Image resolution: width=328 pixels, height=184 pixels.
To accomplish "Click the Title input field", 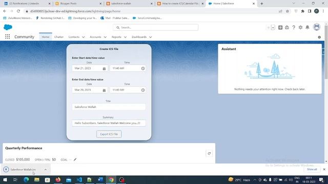I will 109,107.
